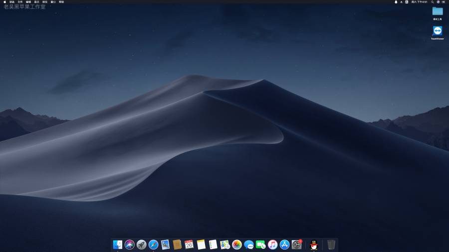Open QQ penguin icon in Dock
449x252 pixels.
314,245
